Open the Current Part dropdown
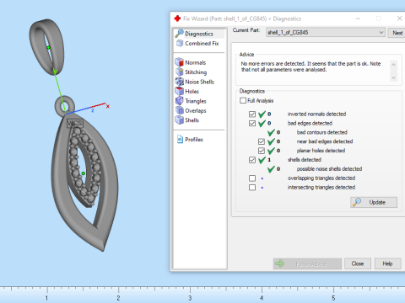The width and height of the screenshot is (405, 303). tap(326, 33)
